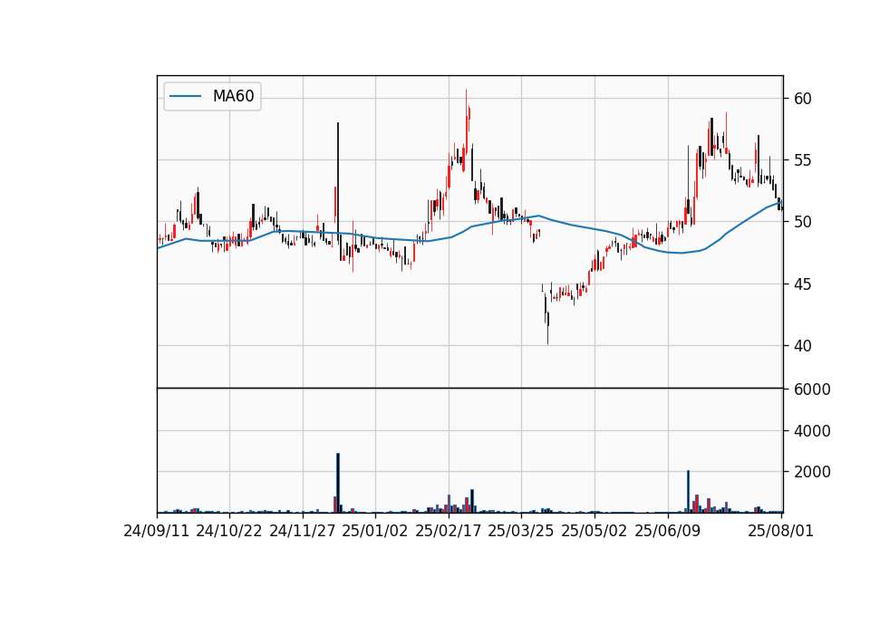Click the price axis label 45
870x625 pixels.
tap(803, 284)
